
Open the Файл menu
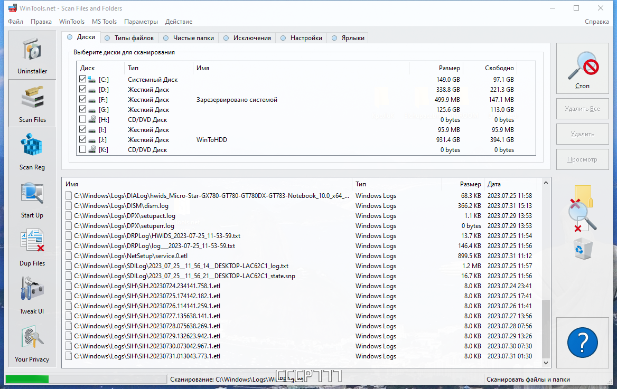(x=15, y=22)
